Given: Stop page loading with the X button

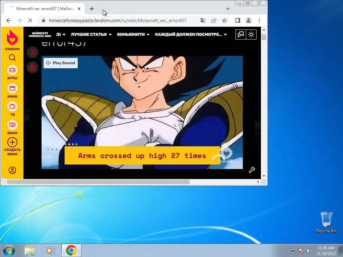Looking at the screenshot, I should coord(30,20).
